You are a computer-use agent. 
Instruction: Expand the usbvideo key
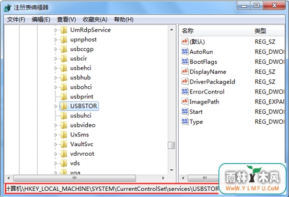pos(56,125)
